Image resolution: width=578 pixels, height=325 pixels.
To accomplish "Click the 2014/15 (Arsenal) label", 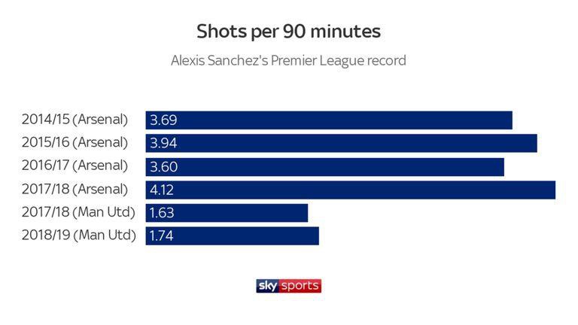I will pos(75,120).
